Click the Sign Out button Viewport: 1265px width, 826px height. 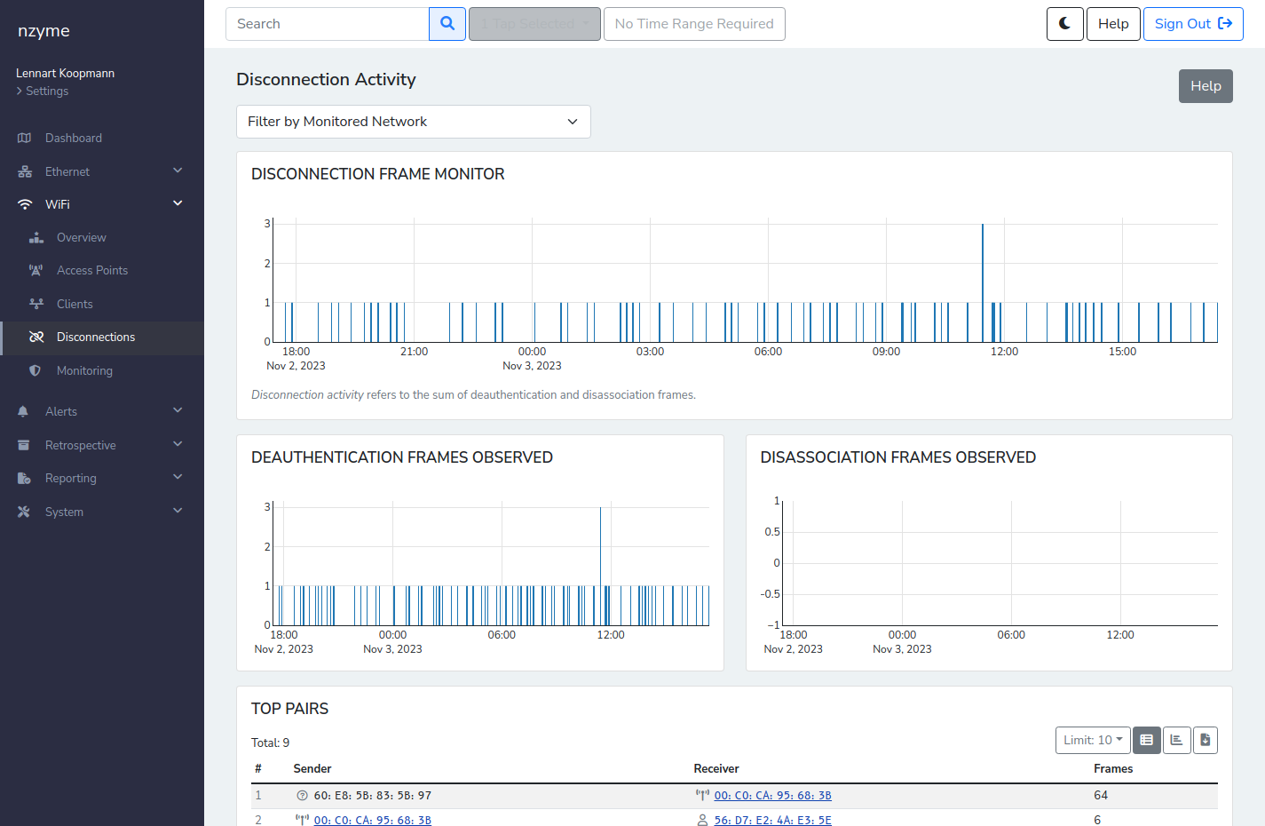(1192, 24)
